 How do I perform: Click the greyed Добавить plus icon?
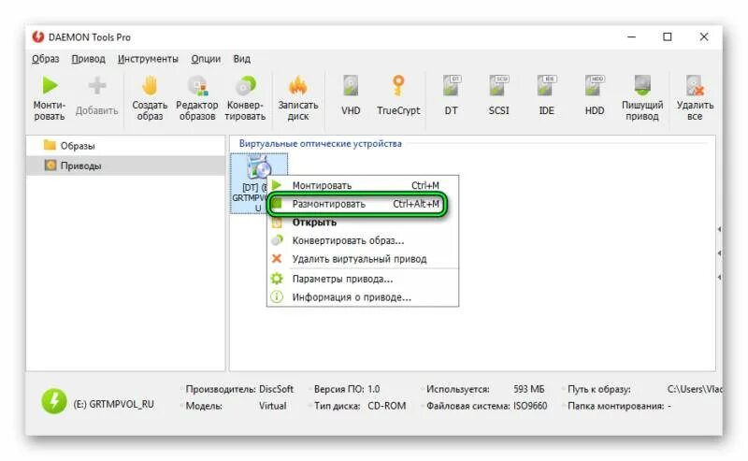[97, 86]
